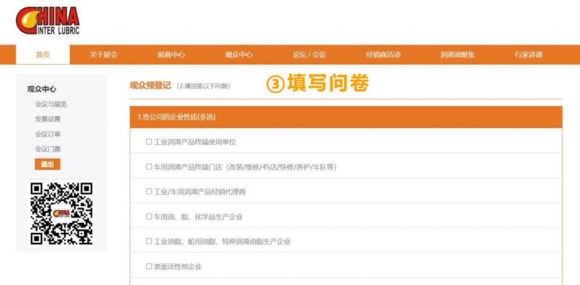Image resolution: width=580 pixels, height=285 pixels.
Task: Click the 1.贵公司的企业性质(多选) header
Action: click(x=346, y=117)
